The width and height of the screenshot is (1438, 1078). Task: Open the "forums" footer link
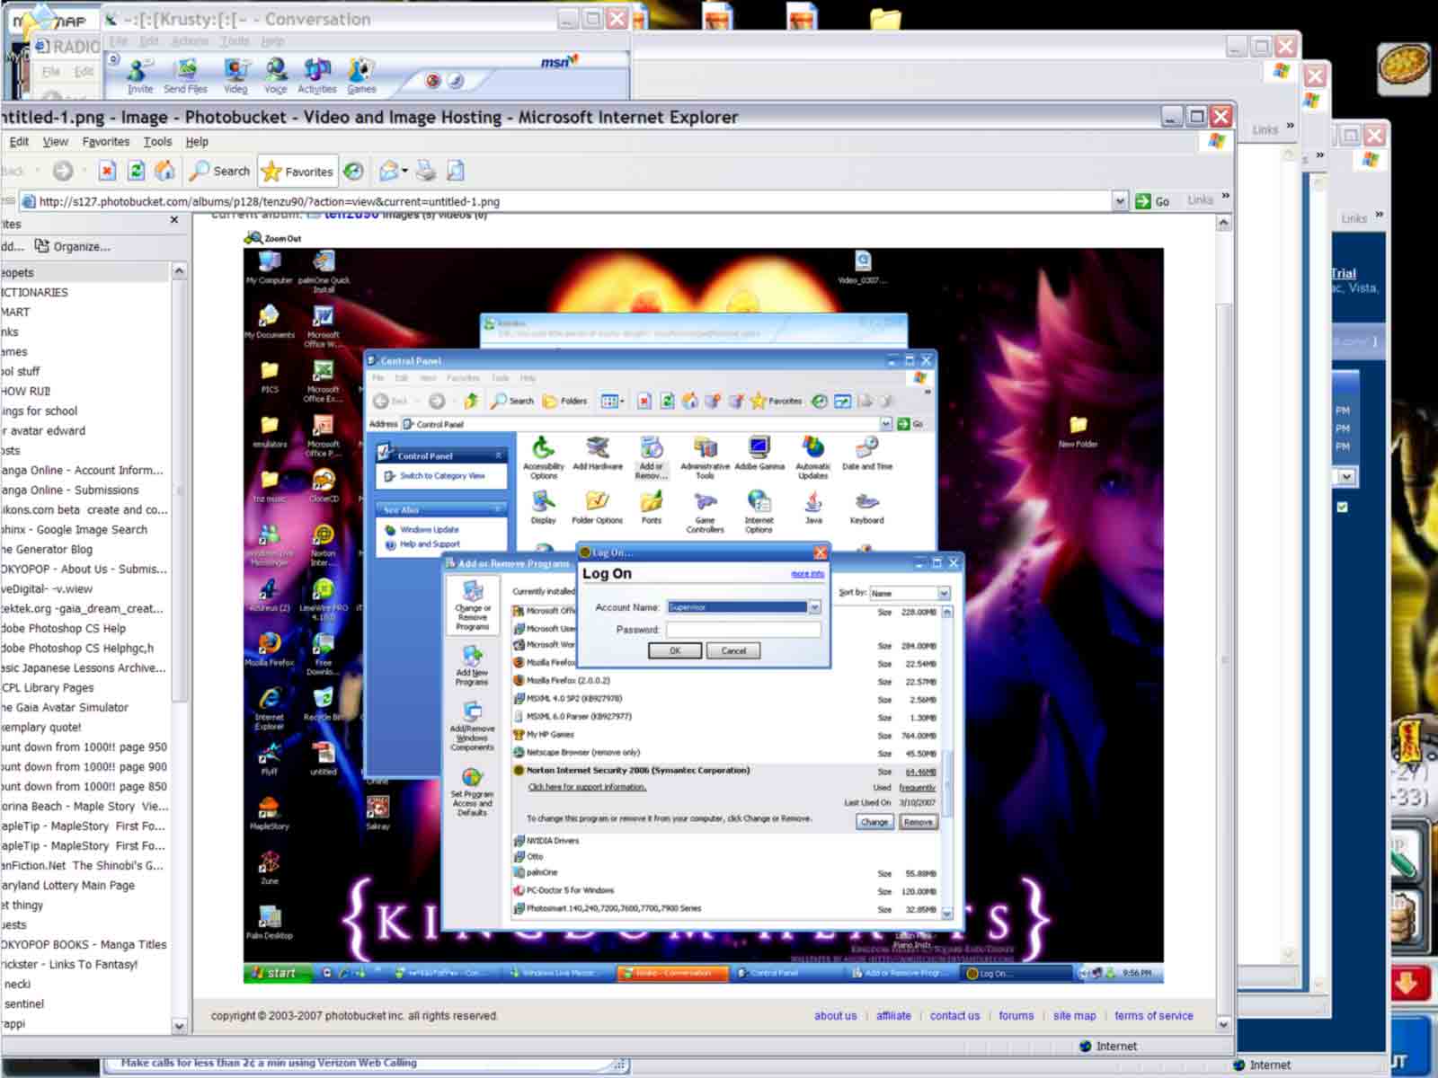point(1016,1016)
